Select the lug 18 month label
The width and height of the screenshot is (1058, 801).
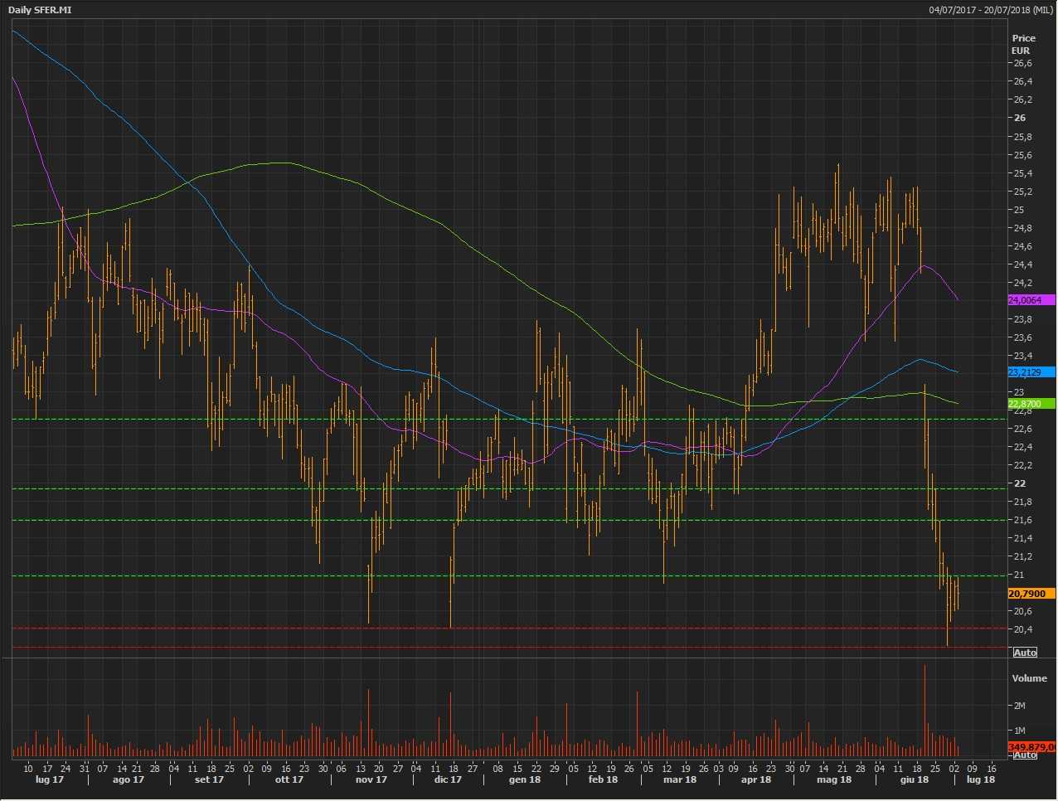980,779
